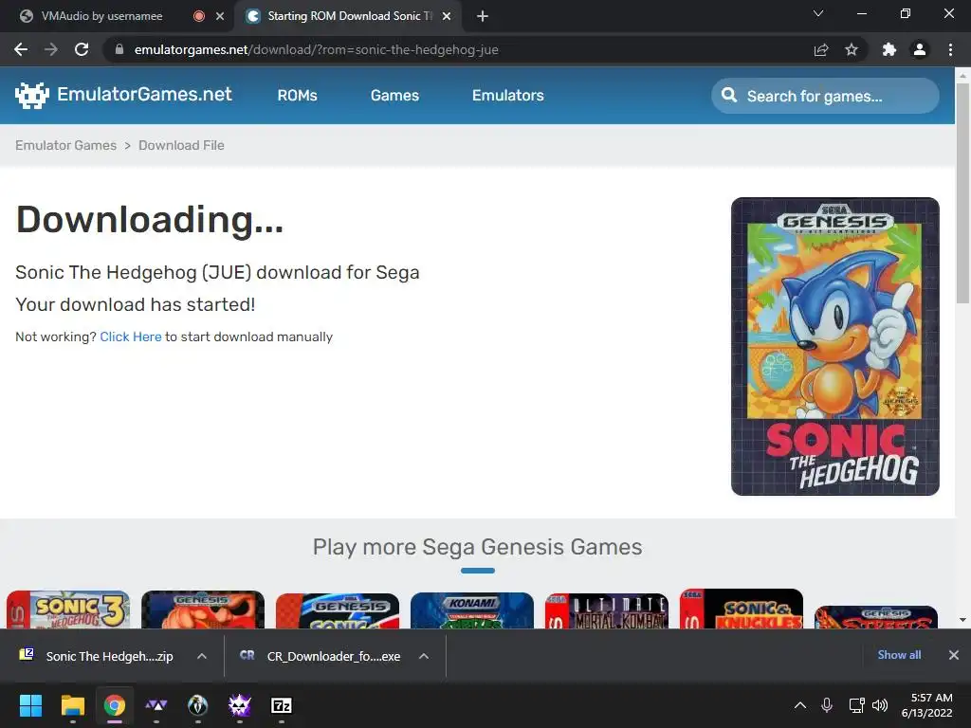Open the Sonic 3 game thumbnail
Viewport: 971px width, 728px height.
68,610
